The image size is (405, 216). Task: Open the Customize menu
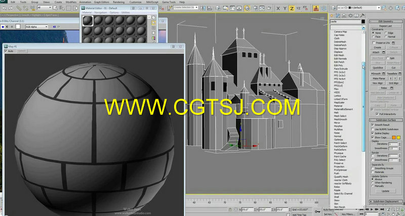(135, 2)
